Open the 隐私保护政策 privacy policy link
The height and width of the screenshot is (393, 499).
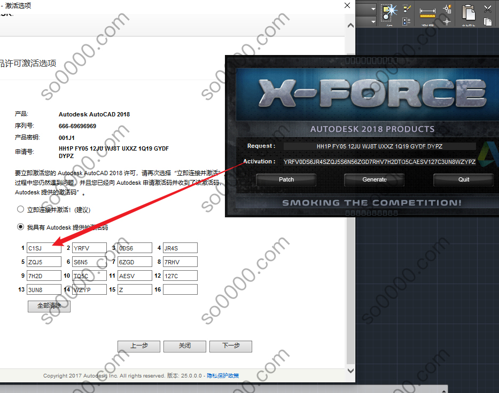pos(223,376)
